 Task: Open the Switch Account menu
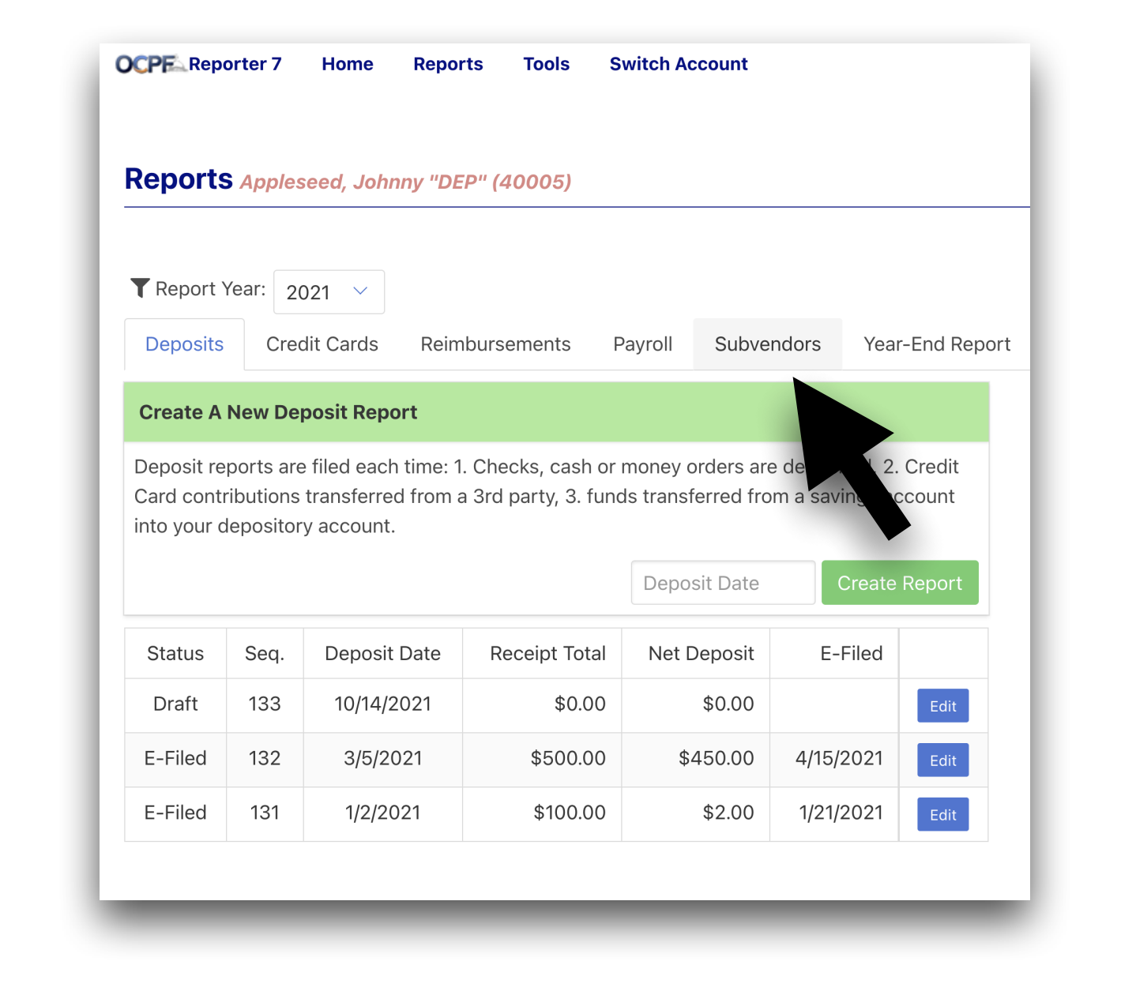pyautogui.click(x=678, y=64)
